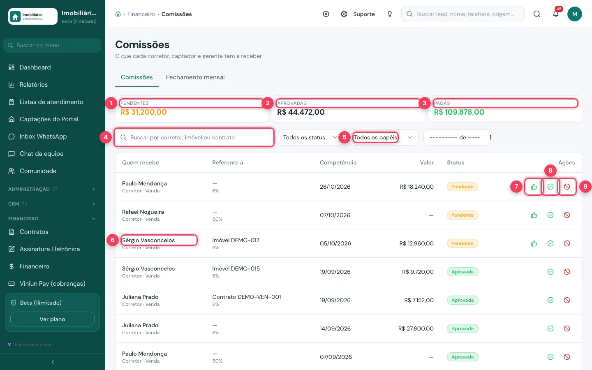Mark Juliana Prado's R$ 27.600,00 commission paid
592x370 pixels.
point(550,328)
